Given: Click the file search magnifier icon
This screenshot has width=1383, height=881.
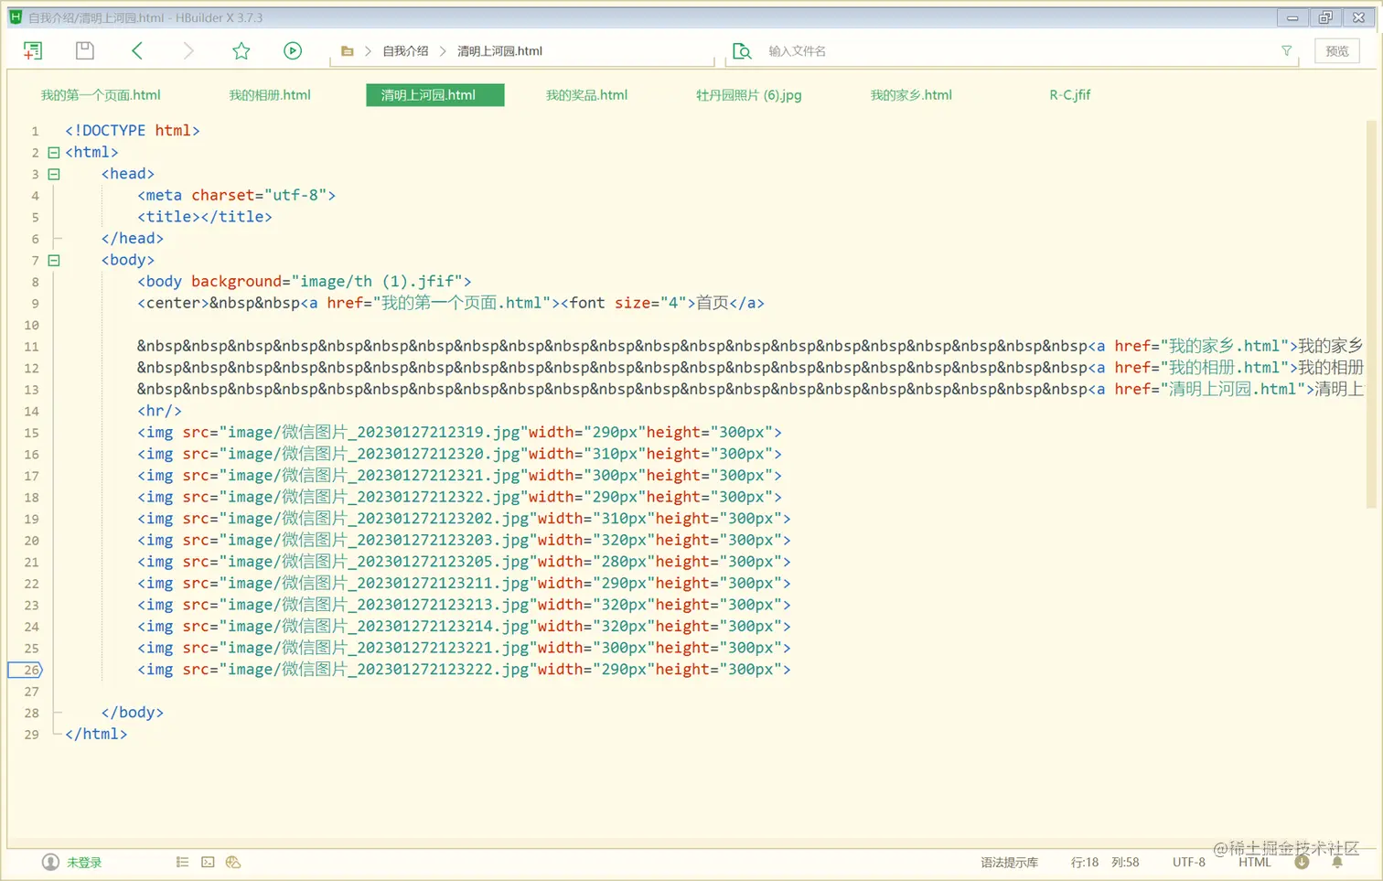Looking at the screenshot, I should pos(742,51).
